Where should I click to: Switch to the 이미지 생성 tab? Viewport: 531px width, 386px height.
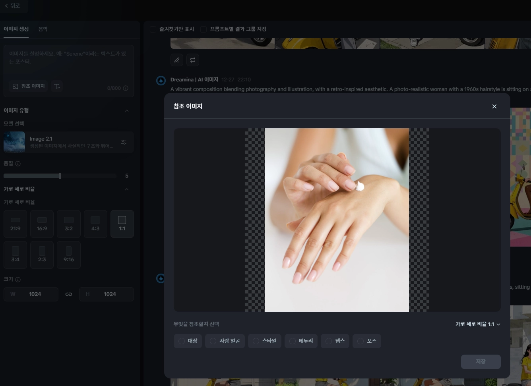[16, 29]
